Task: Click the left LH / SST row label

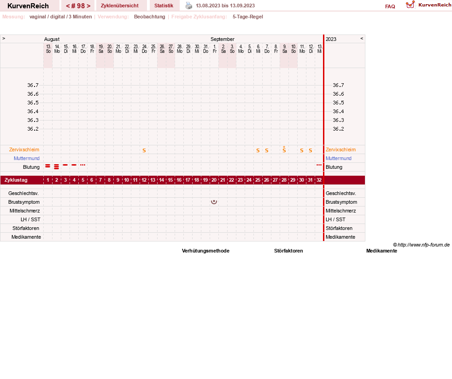Action: tap(30, 219)
